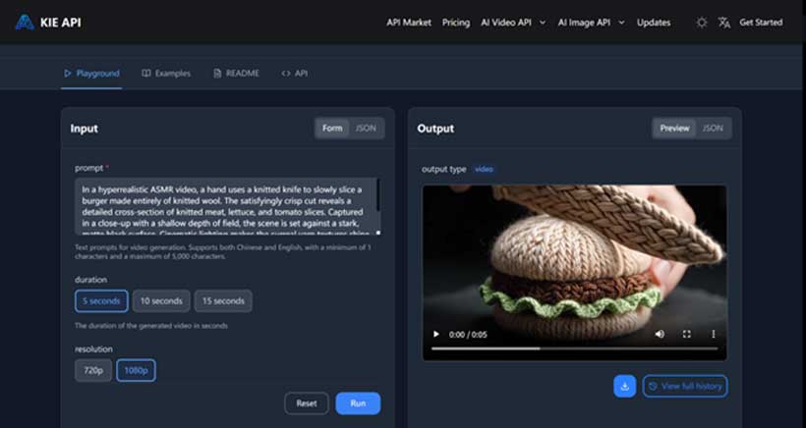Click inside the prompt text area
806x428 pixels.
pyautogui.click(x=224, y=206)
